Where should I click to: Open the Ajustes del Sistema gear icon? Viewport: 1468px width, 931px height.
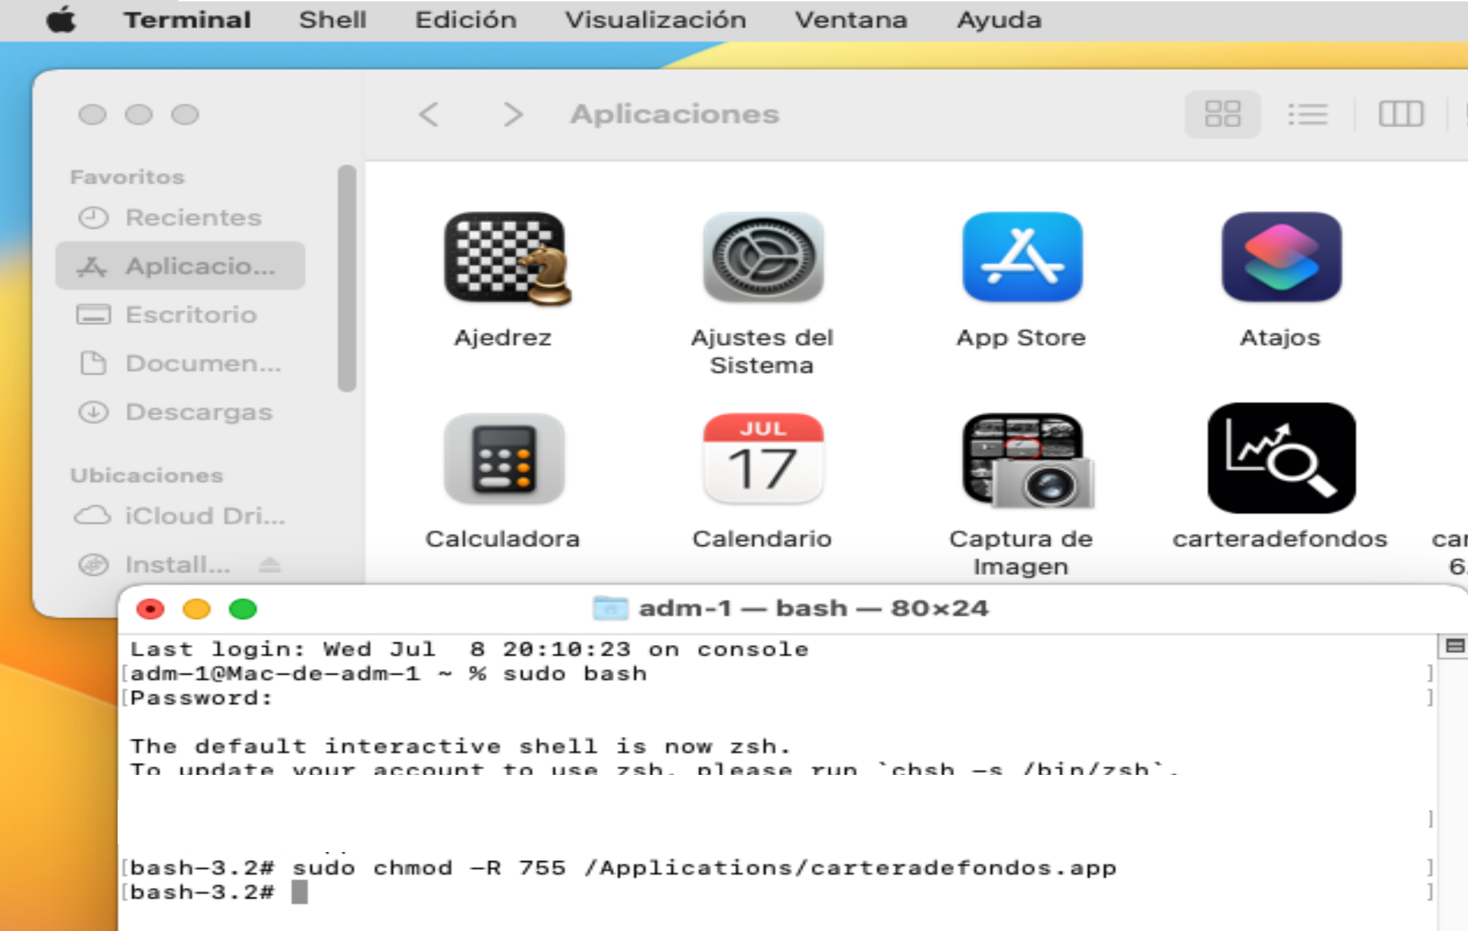pos(763,257)
